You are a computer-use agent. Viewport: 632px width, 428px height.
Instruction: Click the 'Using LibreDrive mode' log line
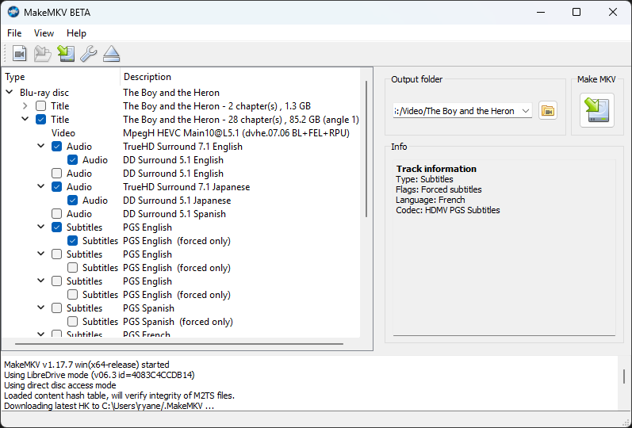click(x=99, y=375)
